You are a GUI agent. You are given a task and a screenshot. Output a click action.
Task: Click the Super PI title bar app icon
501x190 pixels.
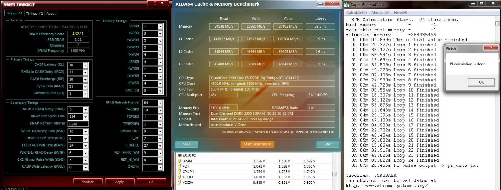click(347, 5)
